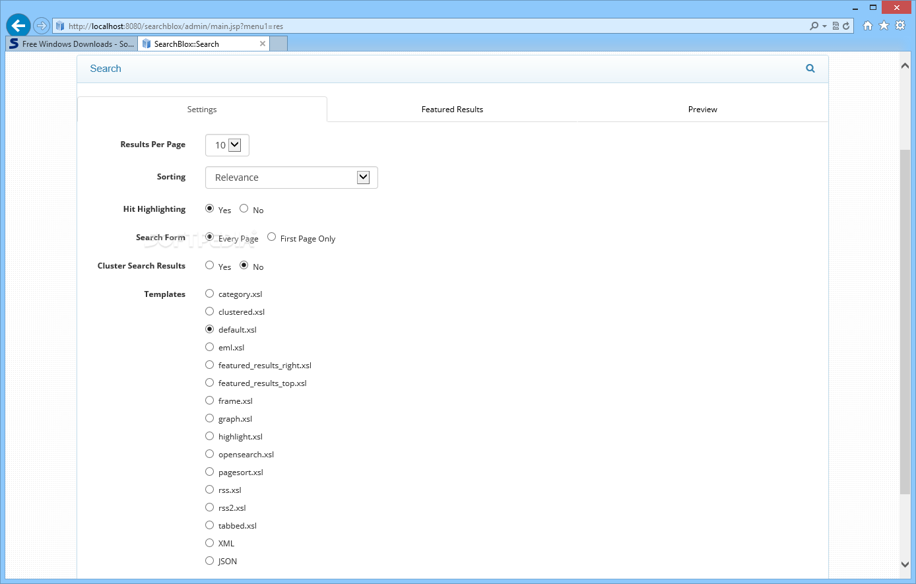Set Cluster Search Results to No
The image size is (916, 584).
click(244, 265)
